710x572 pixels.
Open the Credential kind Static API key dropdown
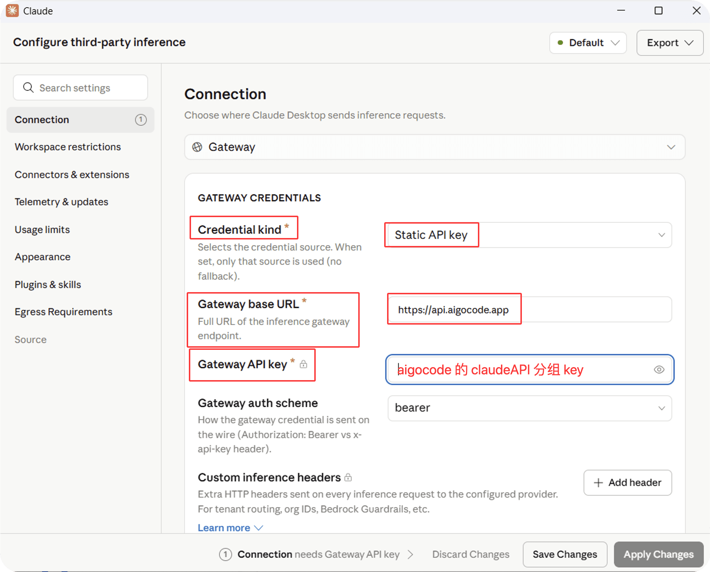(x=529, y=235)
